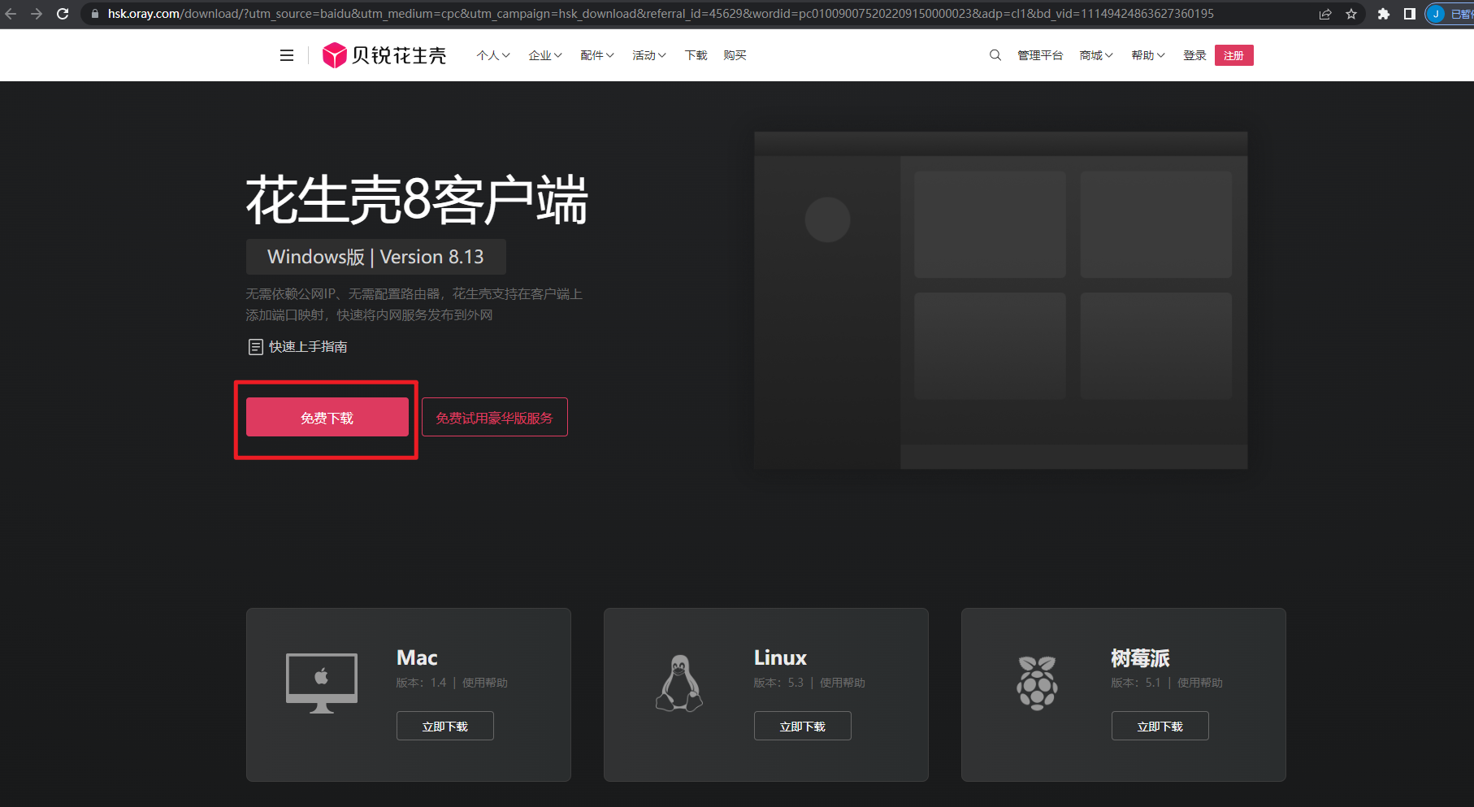1474x807 pixels.
Task: Go forward with browser forward arrow
Action: (x=37, y=14)
